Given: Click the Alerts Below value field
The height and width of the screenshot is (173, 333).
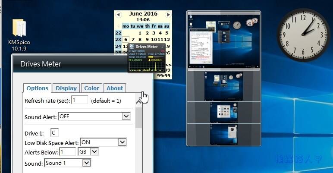Looking at the screenshot, I should click(x=68, y=152).
